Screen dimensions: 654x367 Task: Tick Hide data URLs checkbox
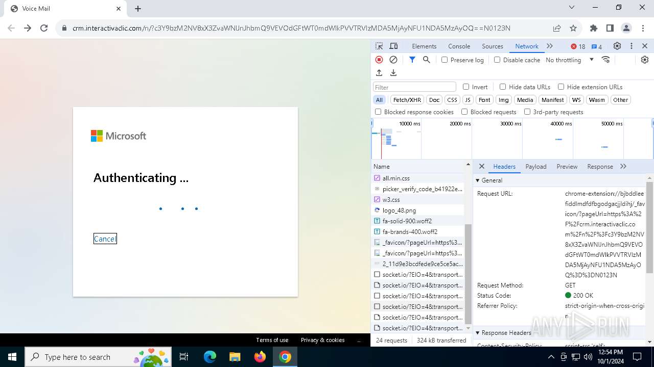point(503,87)
